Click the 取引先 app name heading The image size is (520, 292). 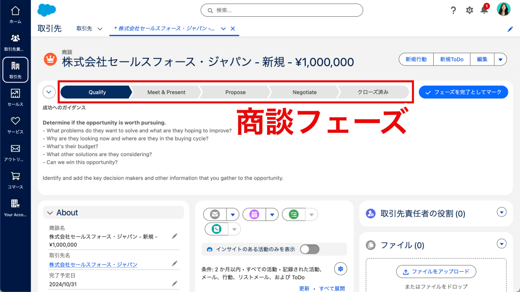click(49, 28)
